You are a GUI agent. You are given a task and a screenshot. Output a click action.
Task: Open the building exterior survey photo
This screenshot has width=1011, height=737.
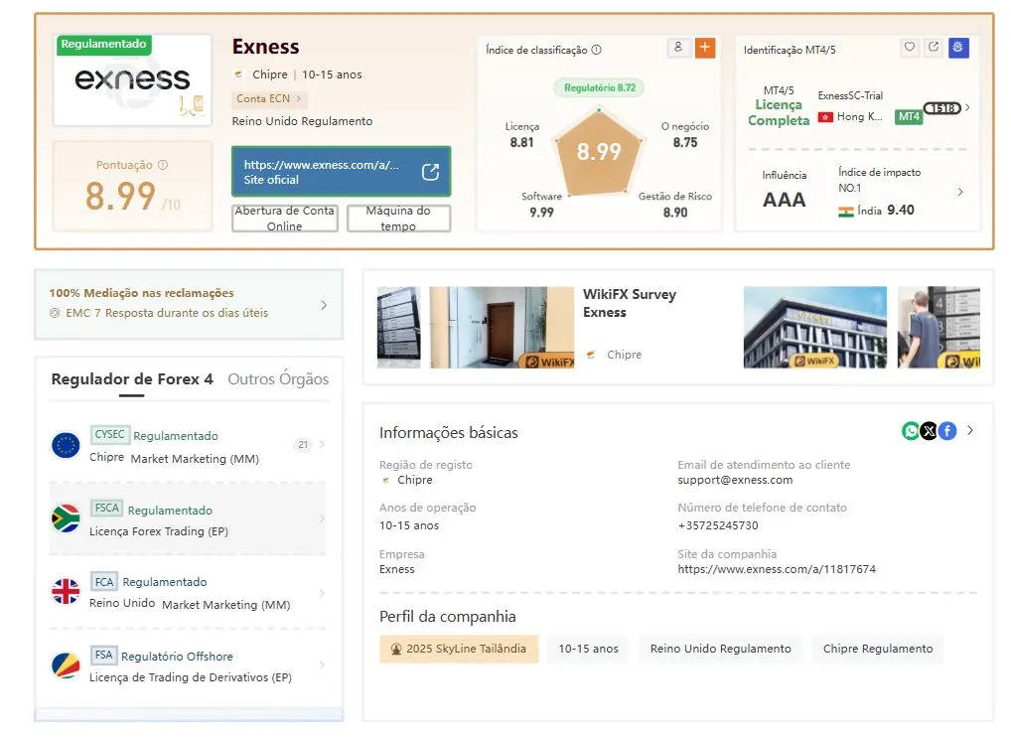[815, 328]
